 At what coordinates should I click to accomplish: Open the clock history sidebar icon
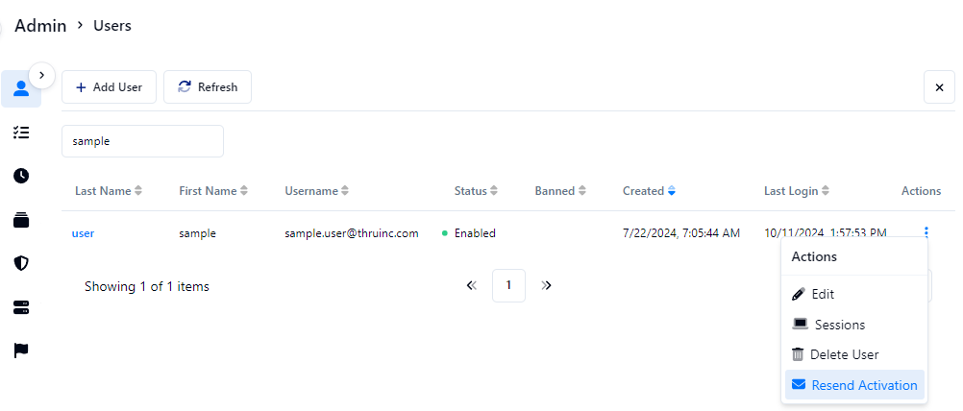click(x=21, y=176)
